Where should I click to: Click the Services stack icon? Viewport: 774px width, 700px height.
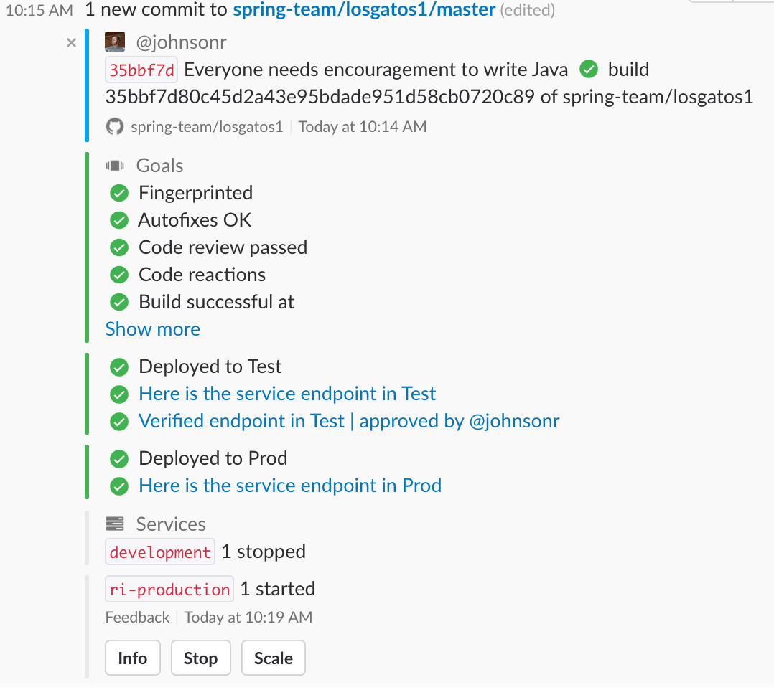click(115, 524)
